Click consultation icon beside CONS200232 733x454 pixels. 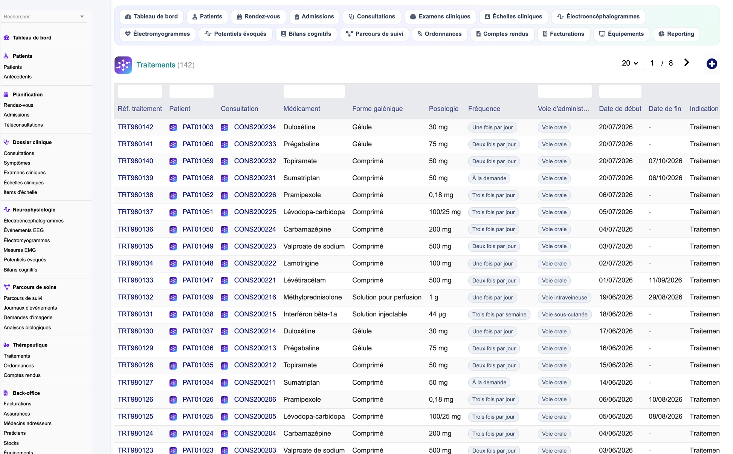coord(224,161)
